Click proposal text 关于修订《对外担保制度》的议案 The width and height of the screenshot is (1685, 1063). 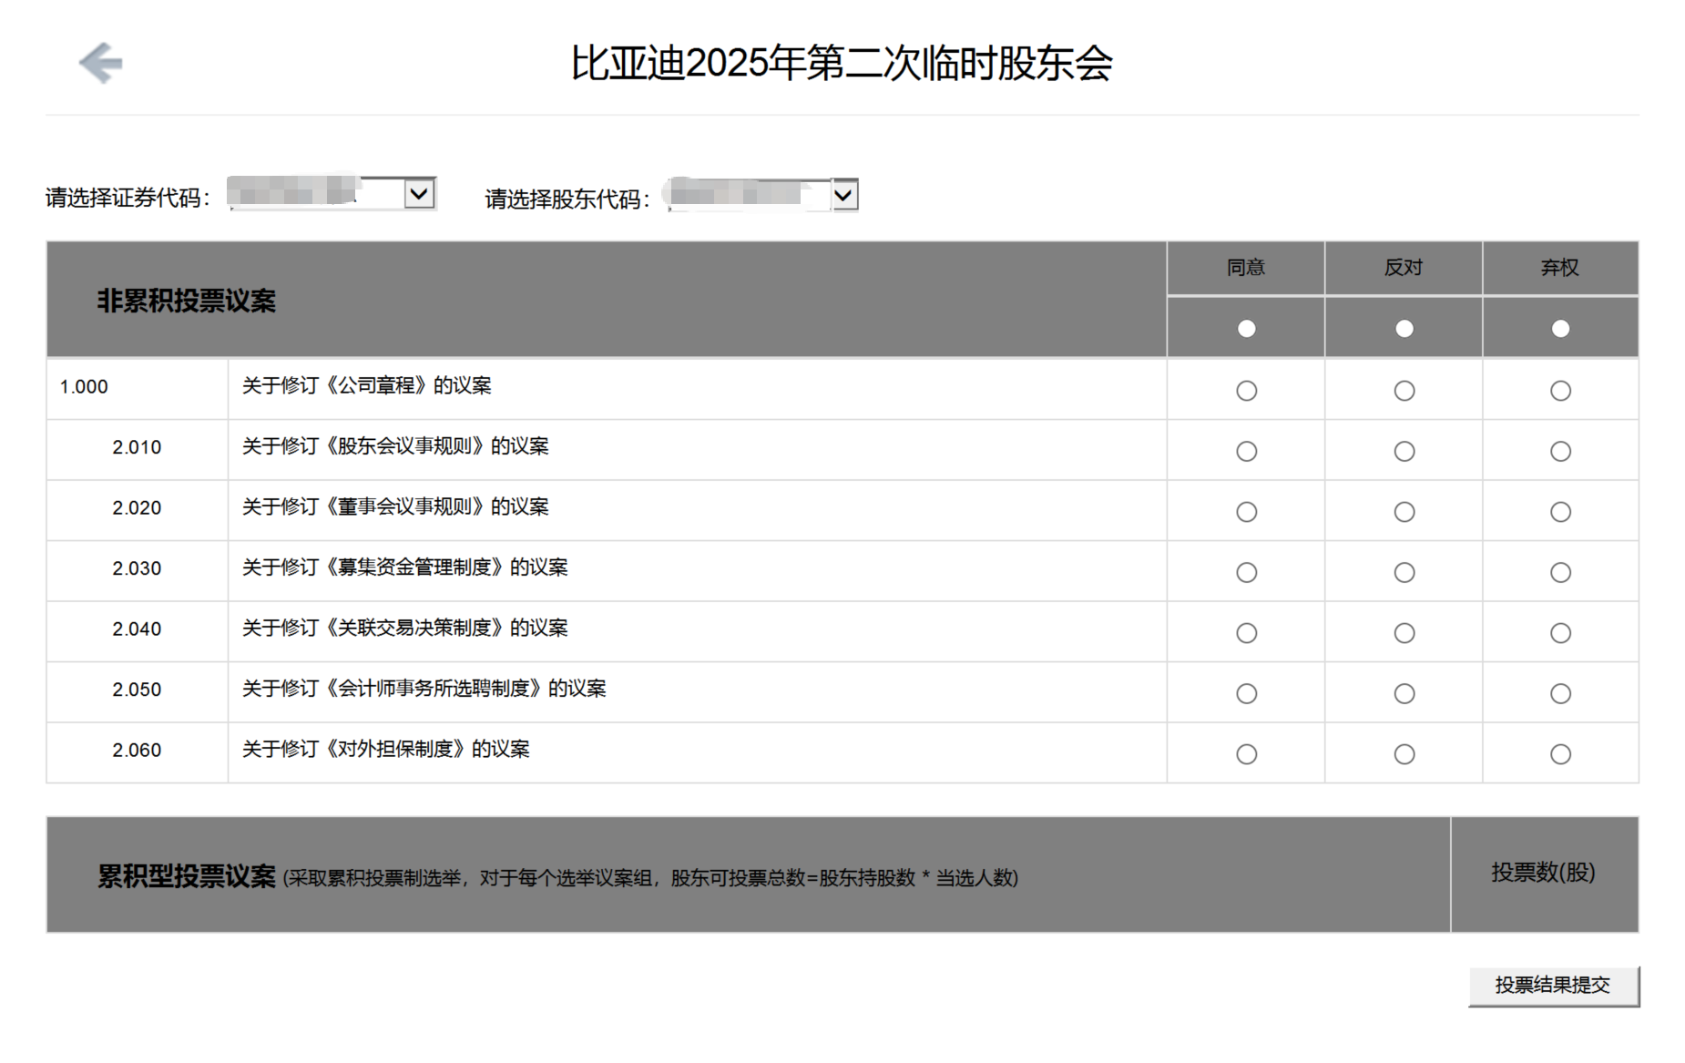pos(386,750)
